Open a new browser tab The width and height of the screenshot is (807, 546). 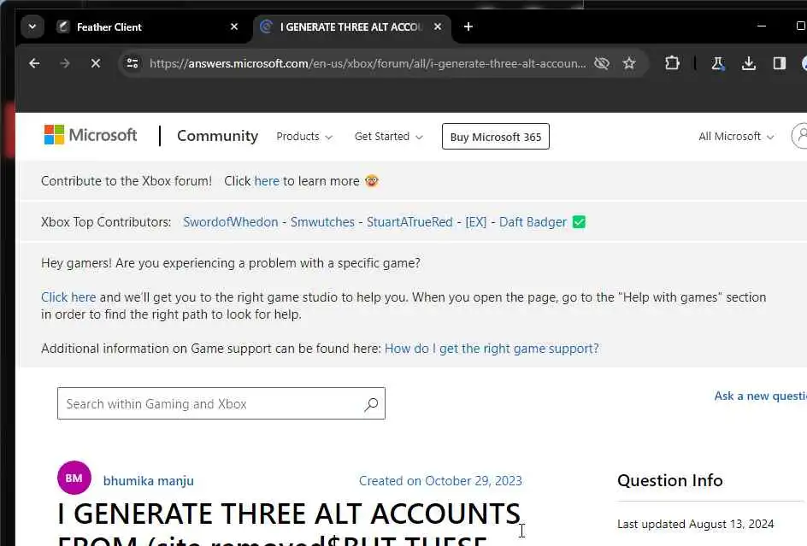click(468, 26)
